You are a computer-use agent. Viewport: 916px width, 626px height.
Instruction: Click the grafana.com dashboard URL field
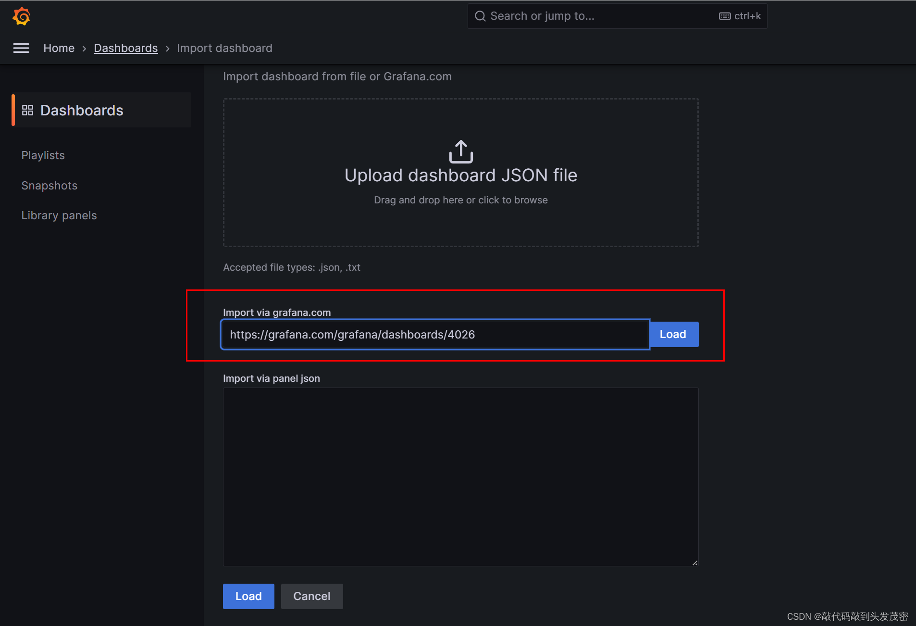click(x=435, y=334)
